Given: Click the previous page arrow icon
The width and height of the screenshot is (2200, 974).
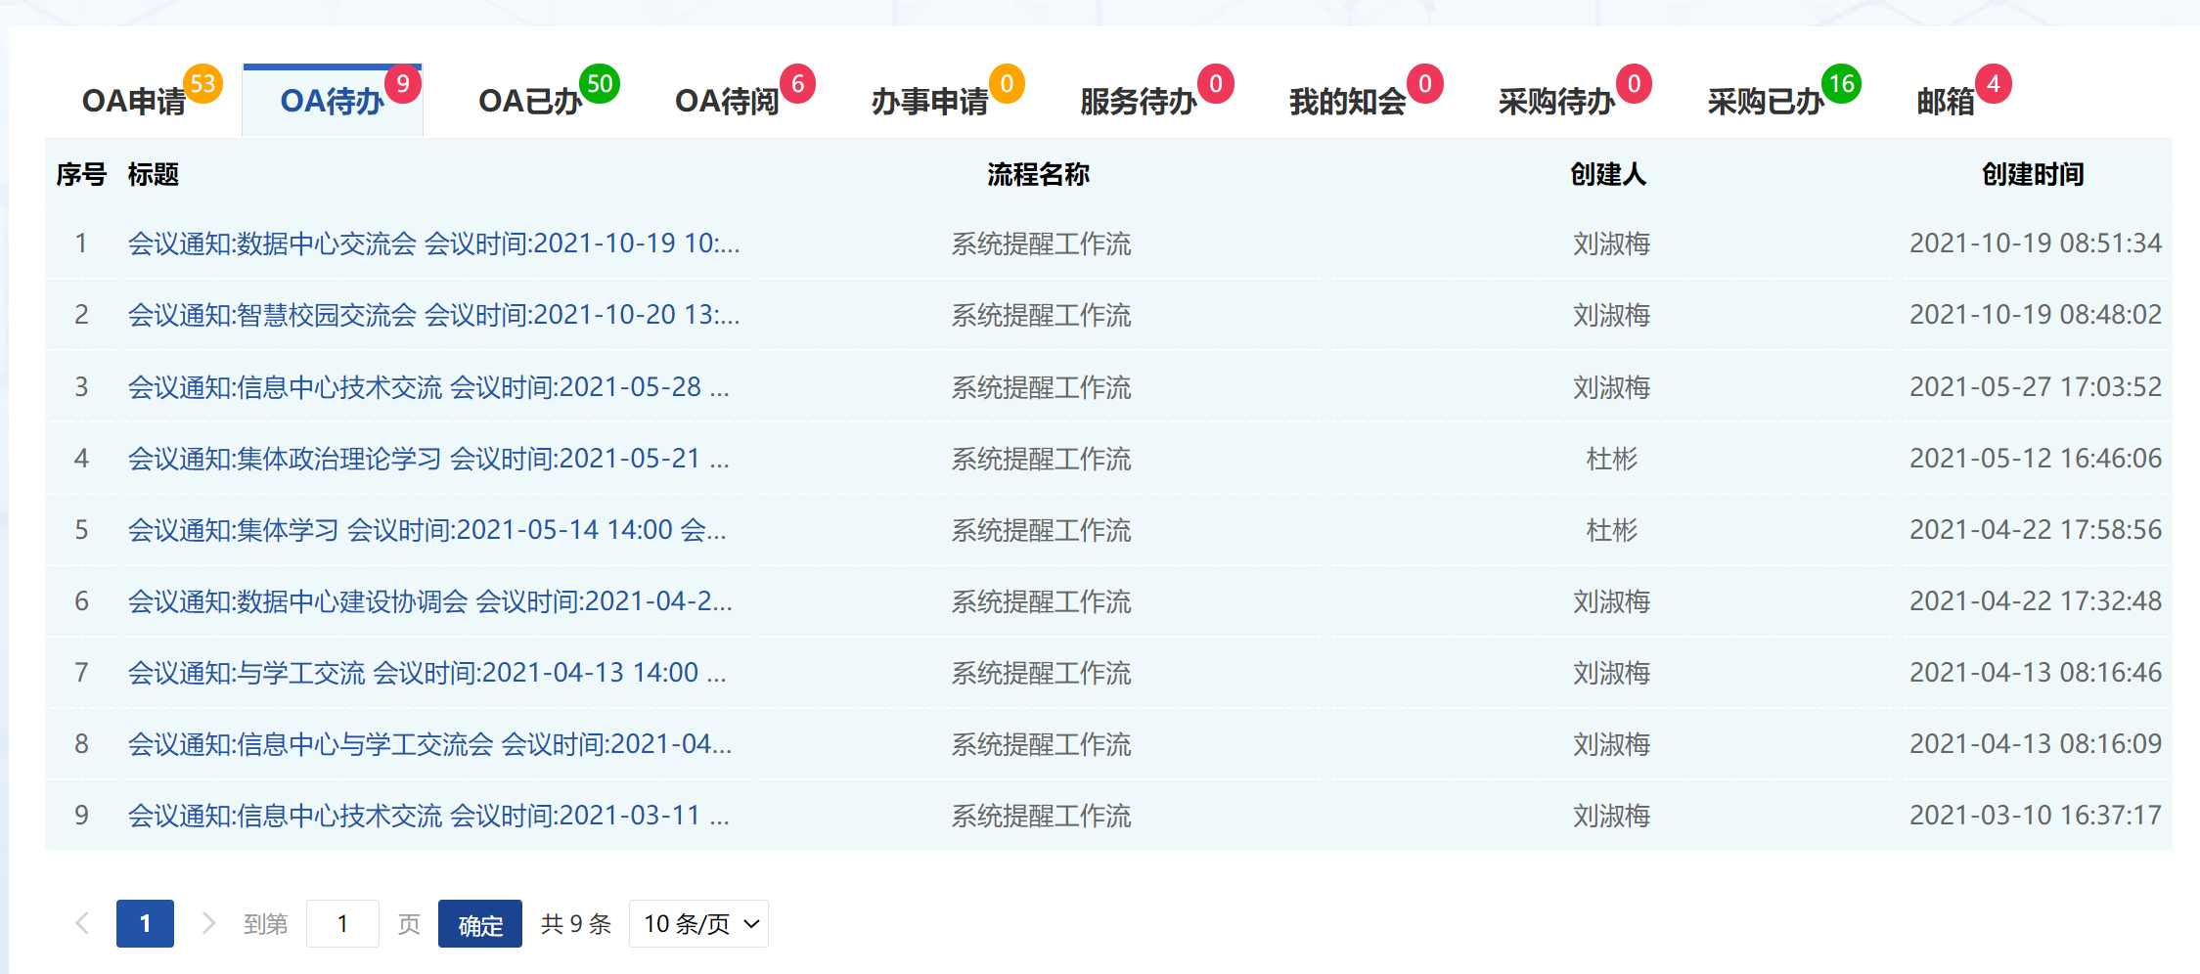Looking at the screenshot, I should (x=82, y=923).
